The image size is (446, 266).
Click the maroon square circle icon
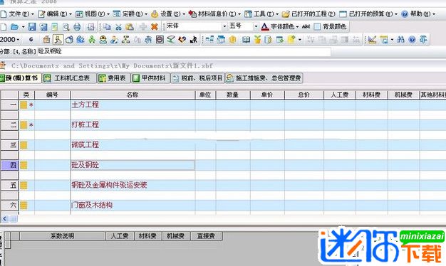point(160,40)
